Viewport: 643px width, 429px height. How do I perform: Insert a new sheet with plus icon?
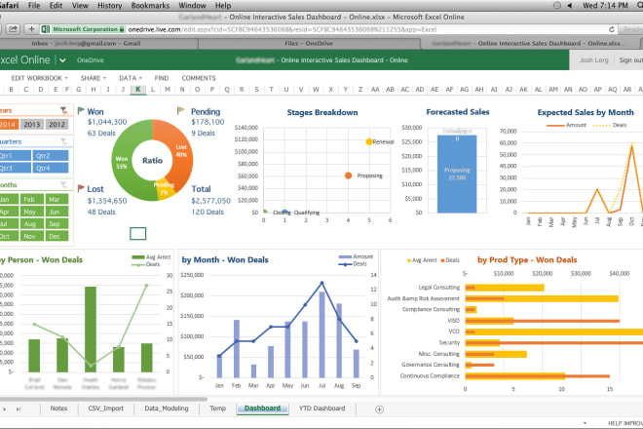point(379,409)
